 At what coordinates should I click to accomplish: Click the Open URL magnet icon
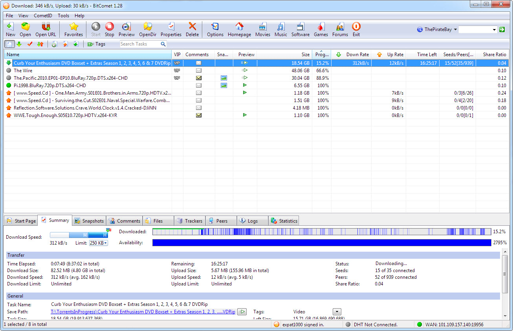coord(46,26)
